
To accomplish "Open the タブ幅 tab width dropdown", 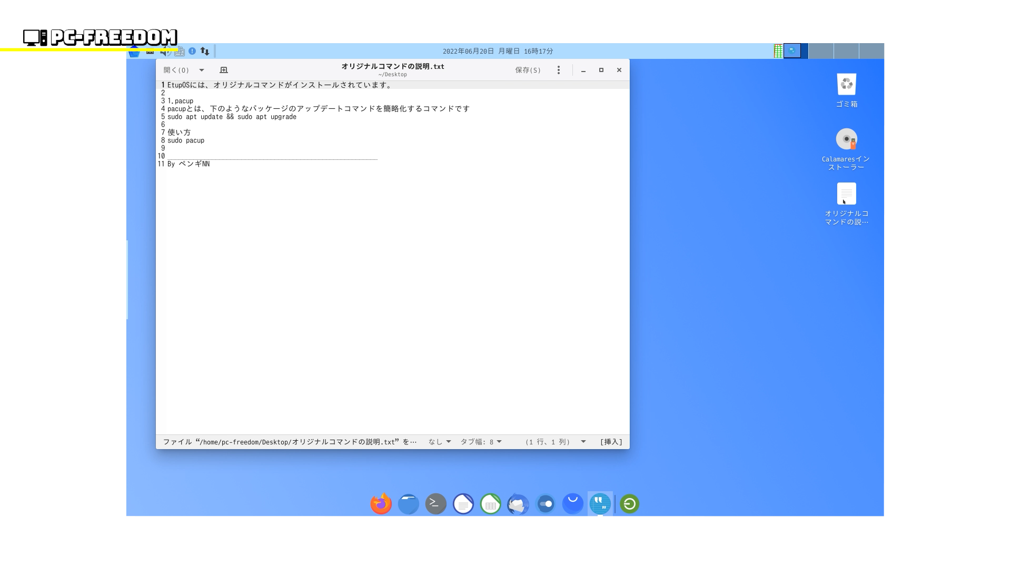I will coord(481,442).
